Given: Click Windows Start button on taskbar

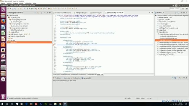Looking at the screenshot, I should [2, 104].
